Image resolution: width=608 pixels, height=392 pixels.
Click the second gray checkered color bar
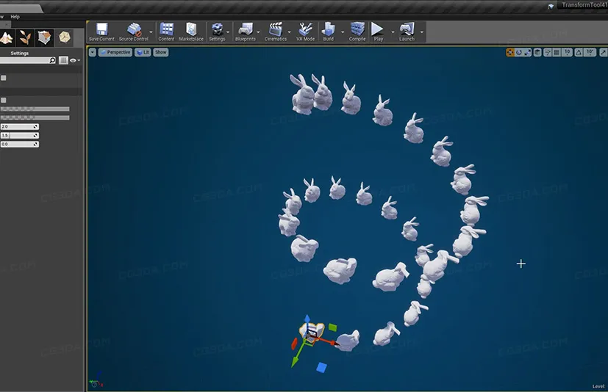pyautogui.click(x=35, y=117)
